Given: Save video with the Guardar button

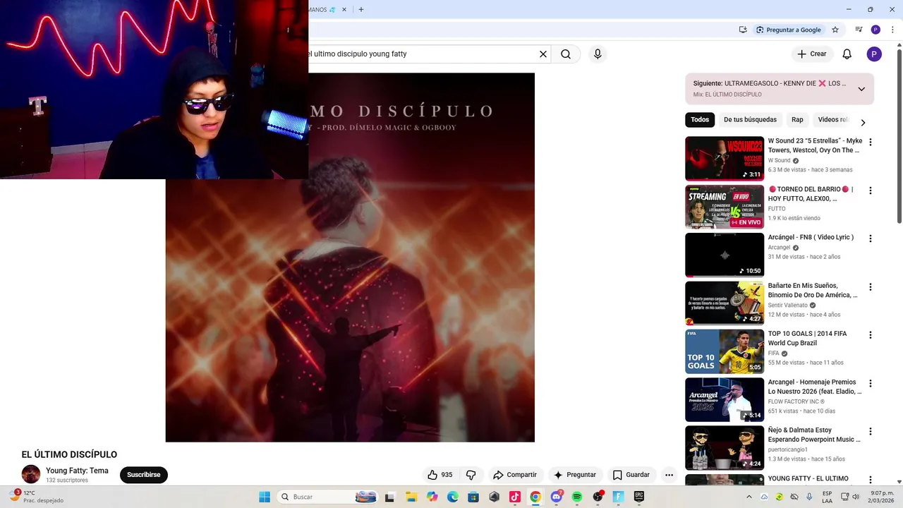Looking at the screenshot, I should coord(631,475).
